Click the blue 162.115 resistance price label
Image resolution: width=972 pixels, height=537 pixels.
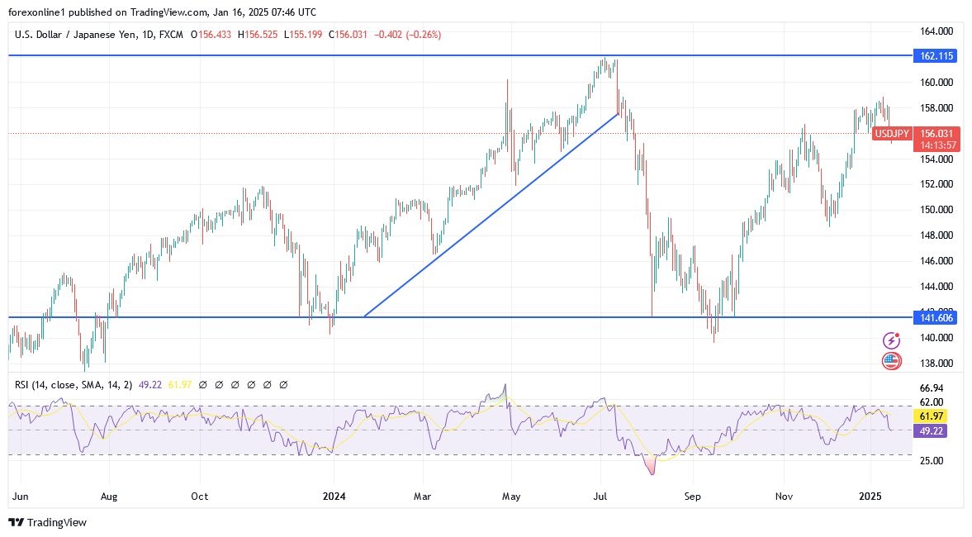coord(936,56)
